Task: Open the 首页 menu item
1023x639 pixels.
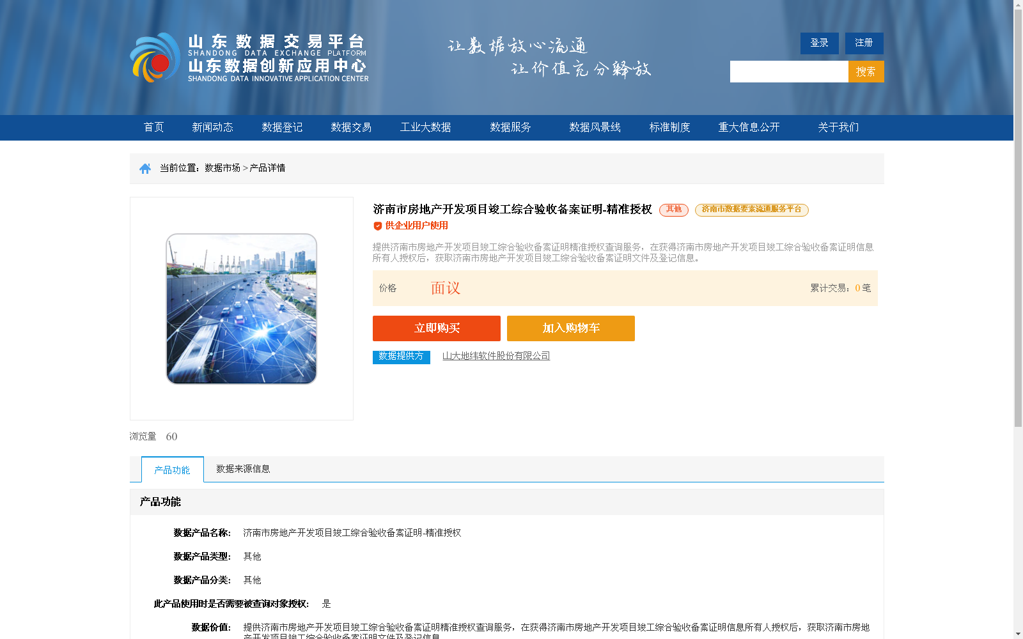Action: coord(154,127)
